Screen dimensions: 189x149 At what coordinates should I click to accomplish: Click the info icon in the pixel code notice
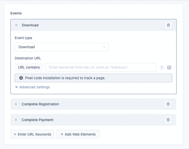21,78
